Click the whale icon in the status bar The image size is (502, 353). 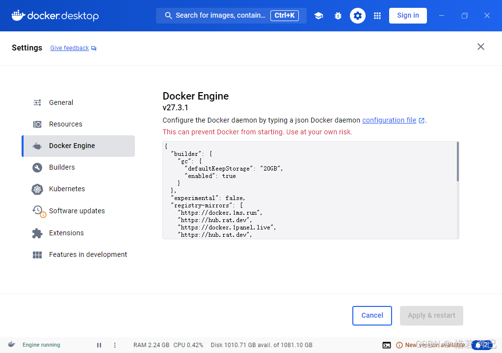click(x=11, y=344)
